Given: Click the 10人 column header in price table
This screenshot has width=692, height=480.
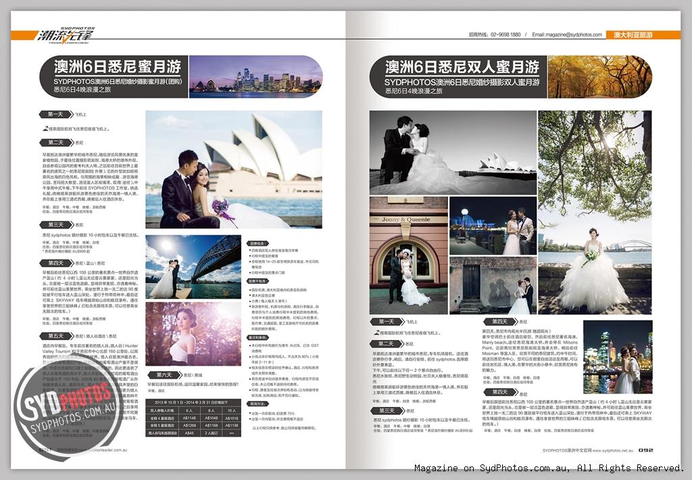Looking at the screenshot, I should [x=232, y=410].
